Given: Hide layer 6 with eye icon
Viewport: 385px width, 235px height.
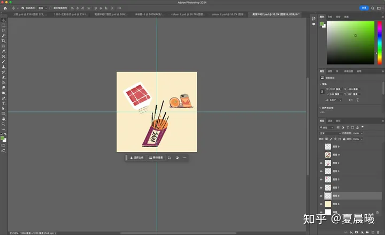Looking at the screenshot, I should click(321, 204).
